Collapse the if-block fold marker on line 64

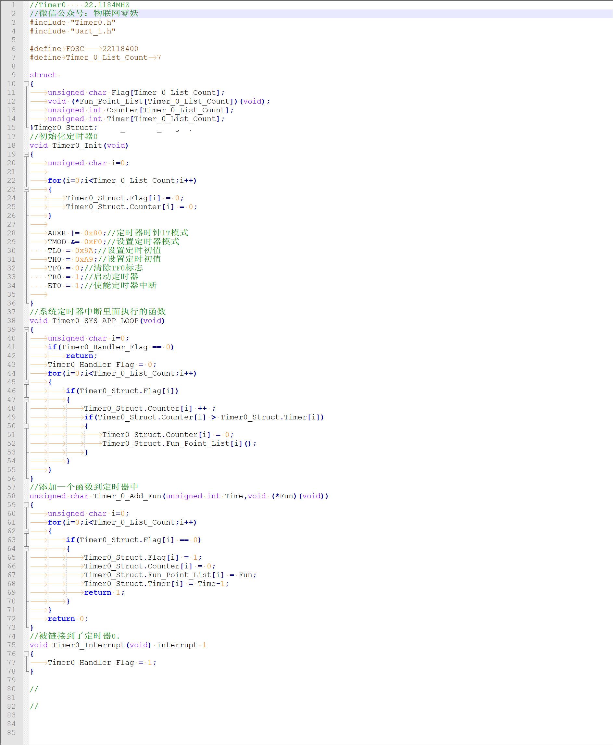pos(26,549)
